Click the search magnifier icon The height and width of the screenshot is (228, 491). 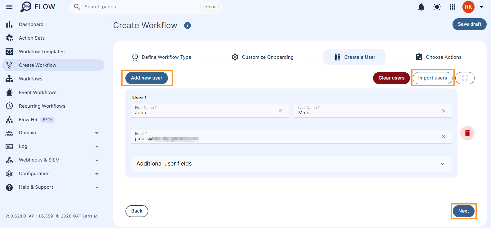[x=77, y=7]
